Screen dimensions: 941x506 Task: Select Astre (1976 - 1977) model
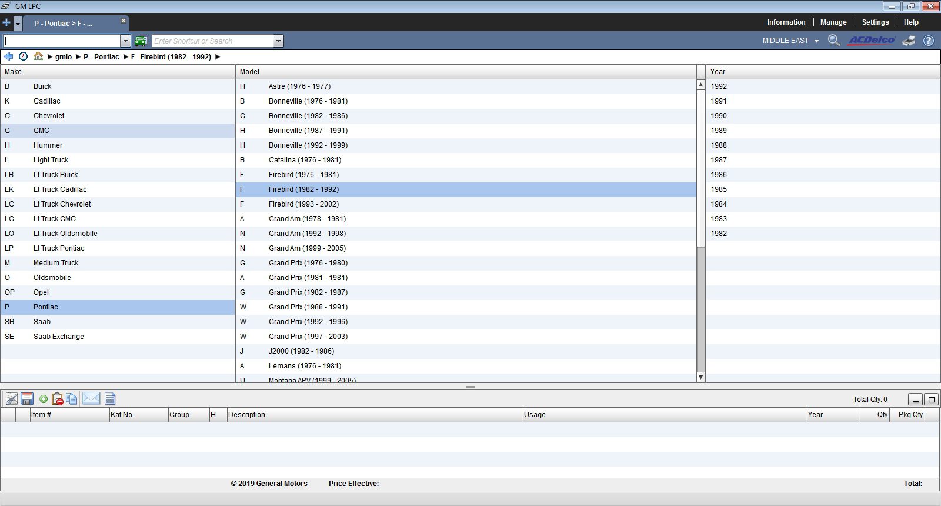[466, 86]
